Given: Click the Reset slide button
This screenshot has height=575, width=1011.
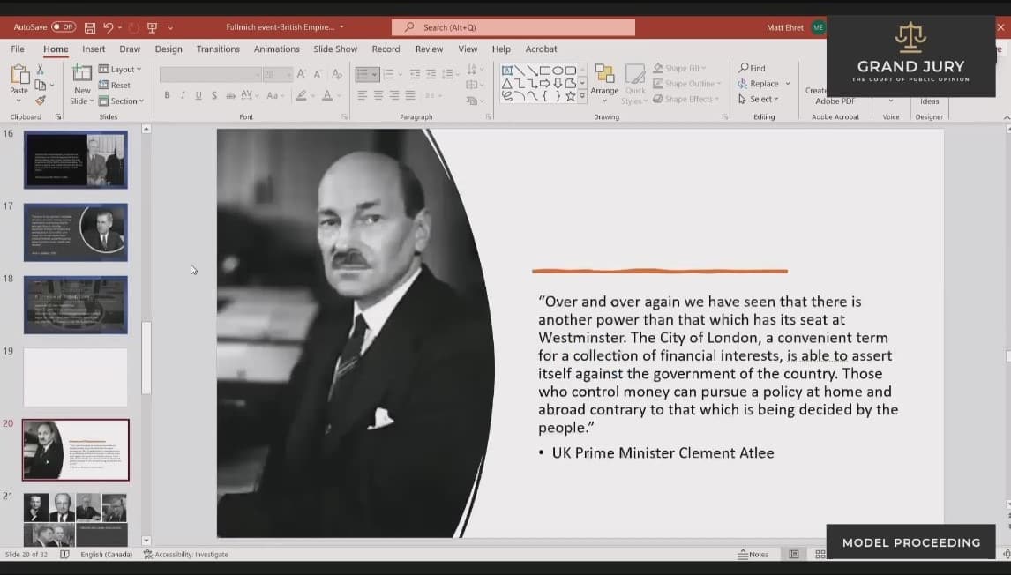Looking at the screenshot, I should click(115, 85).
